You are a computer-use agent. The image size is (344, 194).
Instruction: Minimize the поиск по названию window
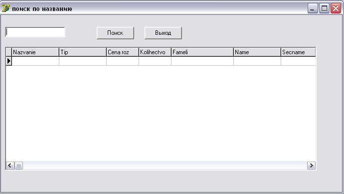tap(313, 8)
